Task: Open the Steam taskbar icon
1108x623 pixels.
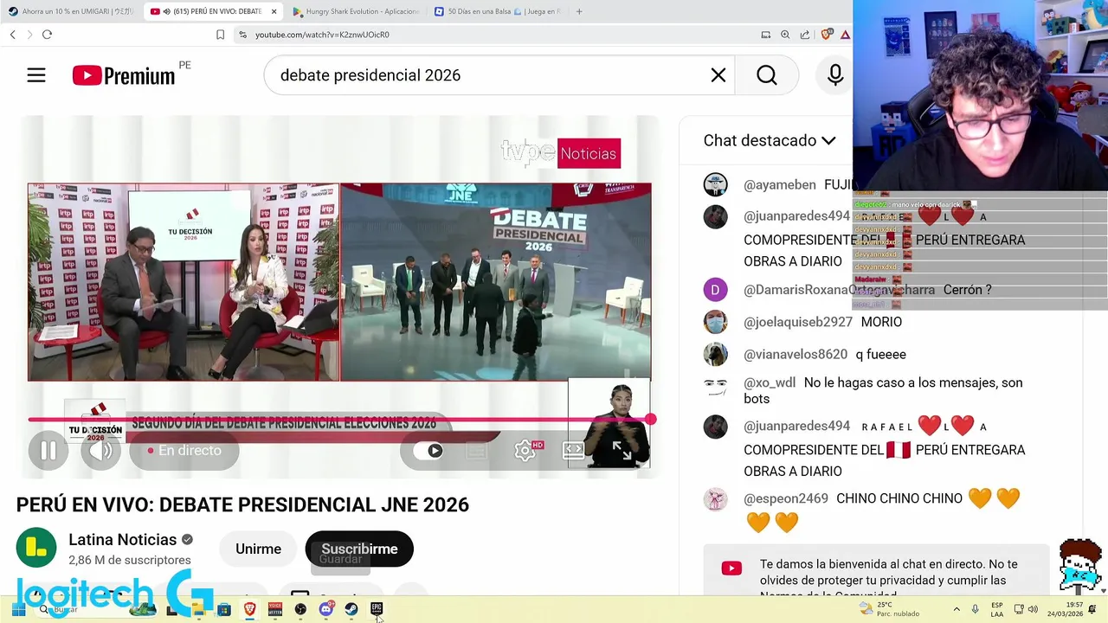Action: (x=351, y=609)
